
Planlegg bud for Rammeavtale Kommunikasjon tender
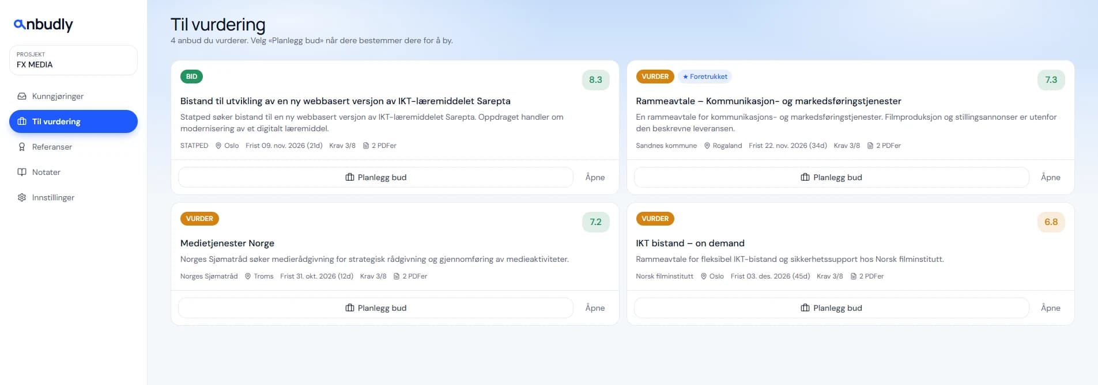tap(831, 177)
